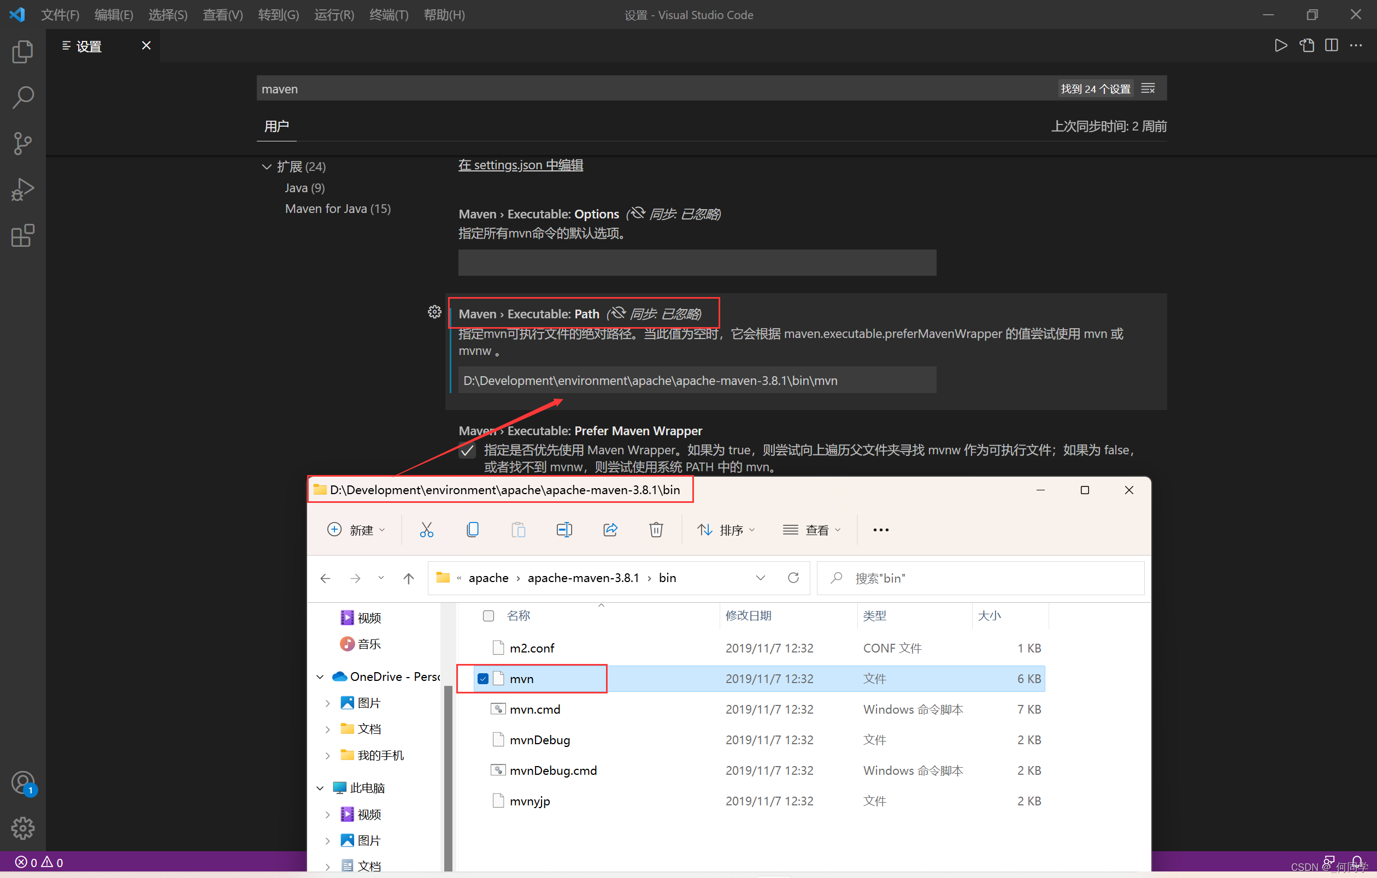Click the 在 settings.json 中编辑 link
Image resolution: width=1377 pixels, height=878 pixels.
520,165
